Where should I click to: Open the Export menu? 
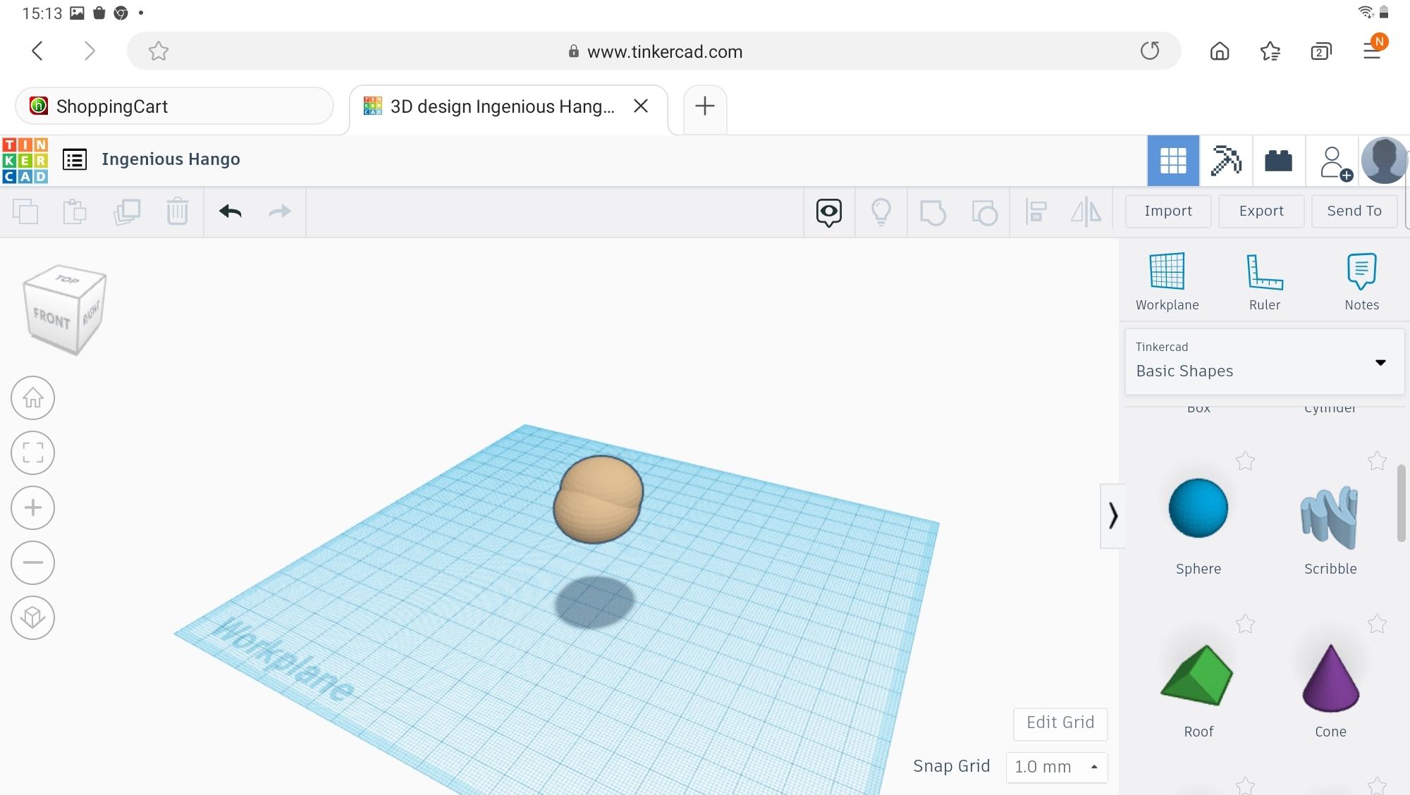tap(1261, 210)
